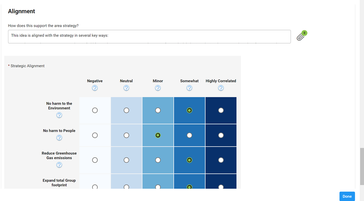This screenshot has width=364, height=201.
Task: Click the Done button
Action: (347, 196)
